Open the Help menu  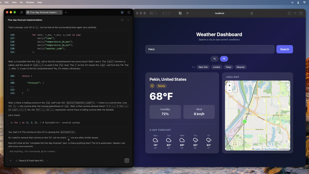[x=40, y=2]
